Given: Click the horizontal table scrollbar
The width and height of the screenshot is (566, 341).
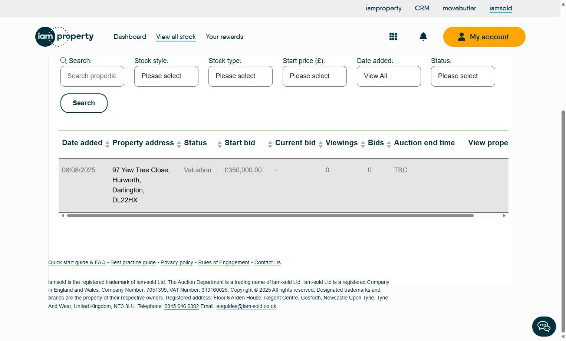Looking at the screenshot, I should (x=270, y=215).
